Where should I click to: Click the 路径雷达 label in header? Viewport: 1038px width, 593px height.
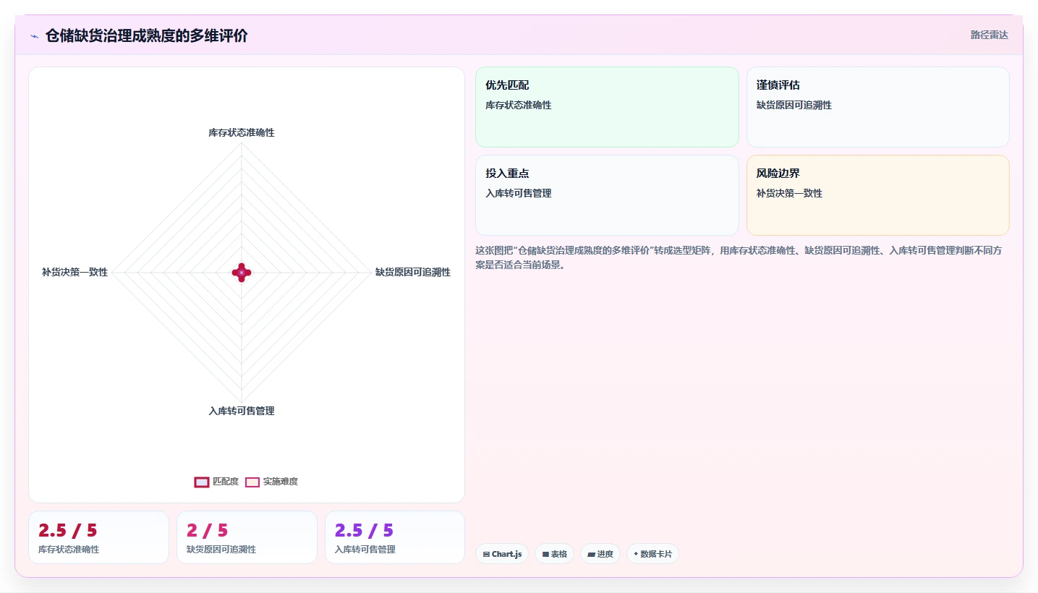[989, 35]
